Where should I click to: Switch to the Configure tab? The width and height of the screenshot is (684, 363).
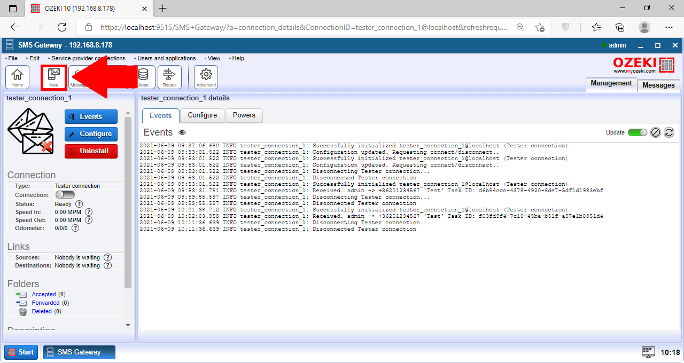pos(203,115)
